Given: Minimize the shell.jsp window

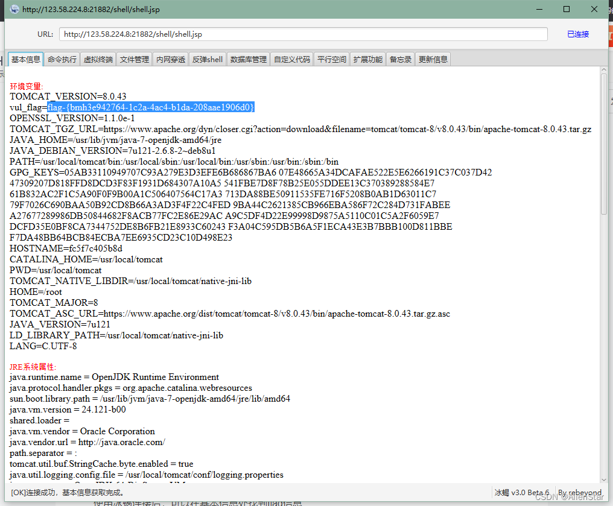Looking at the screenshot, I should [x=539, y=9].
